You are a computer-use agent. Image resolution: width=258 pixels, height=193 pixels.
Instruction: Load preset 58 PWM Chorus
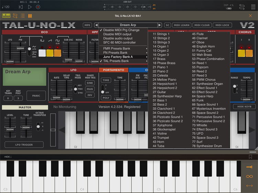[x=204, y=79]
